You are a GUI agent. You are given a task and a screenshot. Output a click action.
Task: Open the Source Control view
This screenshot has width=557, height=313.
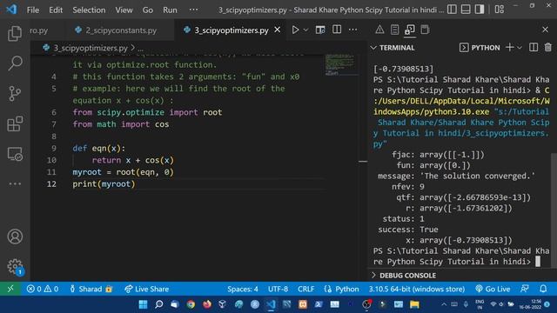15,94
